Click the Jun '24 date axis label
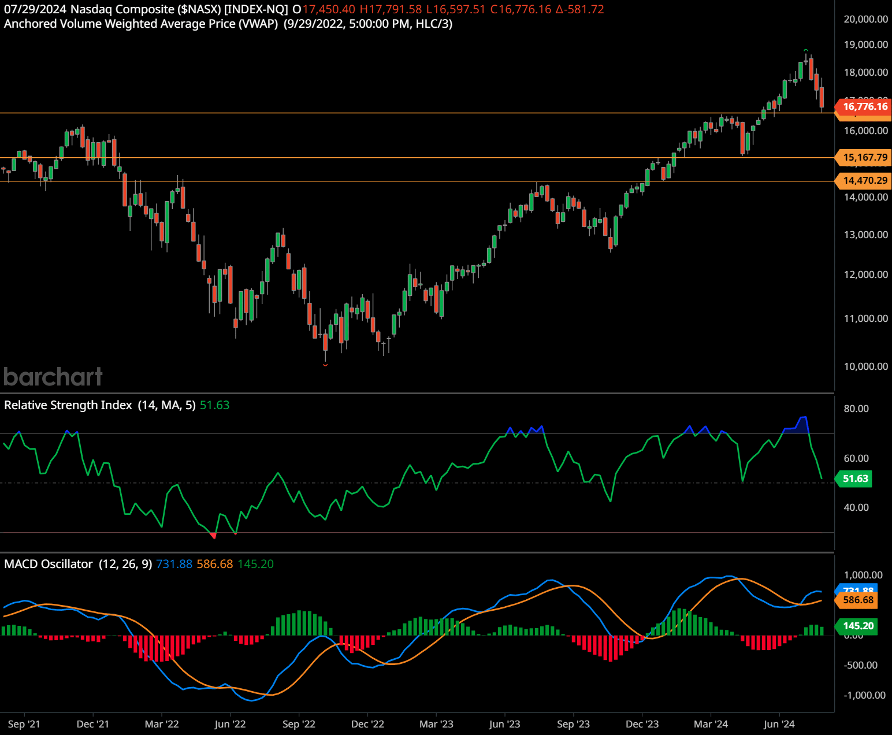 click(x=779, y=724)
